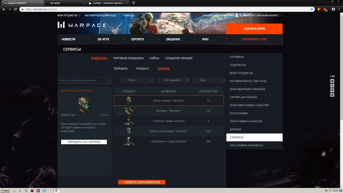Click the Odnoklassniki share icon

pos(332,95)
